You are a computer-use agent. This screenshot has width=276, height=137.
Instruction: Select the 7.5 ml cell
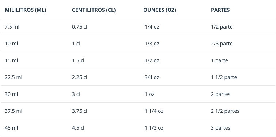pyautogui.click(x=12, y=27)
